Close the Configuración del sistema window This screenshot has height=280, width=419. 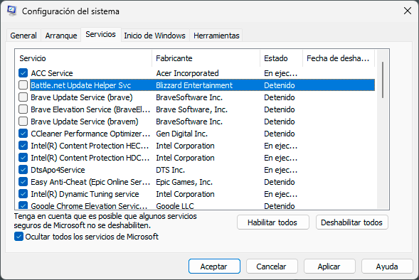point(407,11)
